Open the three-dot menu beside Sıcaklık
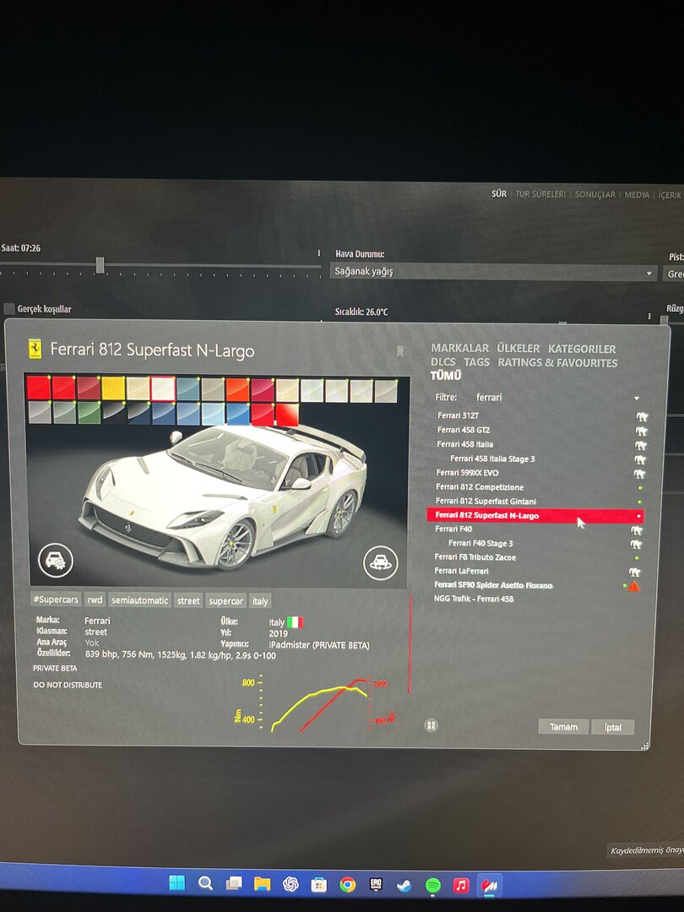 pyautogui.click(x=649, y=317)
